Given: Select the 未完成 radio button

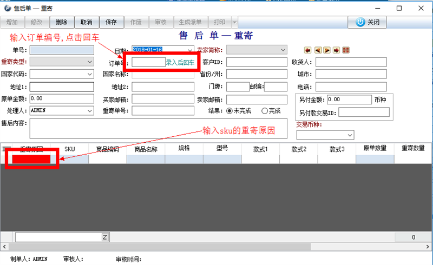Looking at the screenshot, I should 229,111.
